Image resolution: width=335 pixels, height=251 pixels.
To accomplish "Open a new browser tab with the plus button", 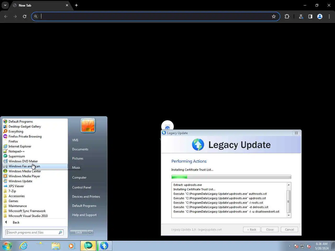I will coord(76,5).
